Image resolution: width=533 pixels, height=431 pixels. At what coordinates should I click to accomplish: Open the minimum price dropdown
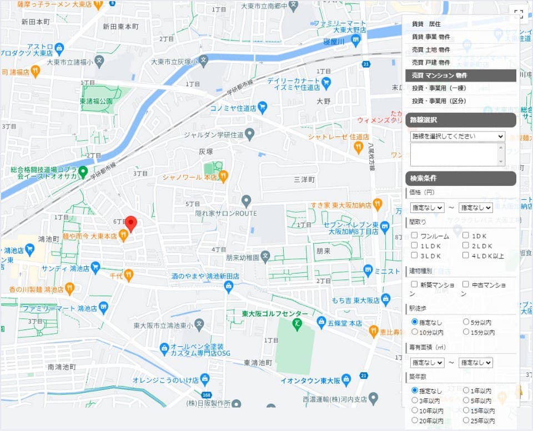[x=428, y=207]
